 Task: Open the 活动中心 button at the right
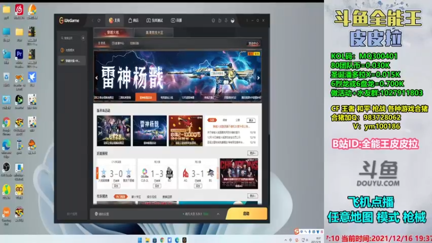pyautogui.click(x=253, y=44)
